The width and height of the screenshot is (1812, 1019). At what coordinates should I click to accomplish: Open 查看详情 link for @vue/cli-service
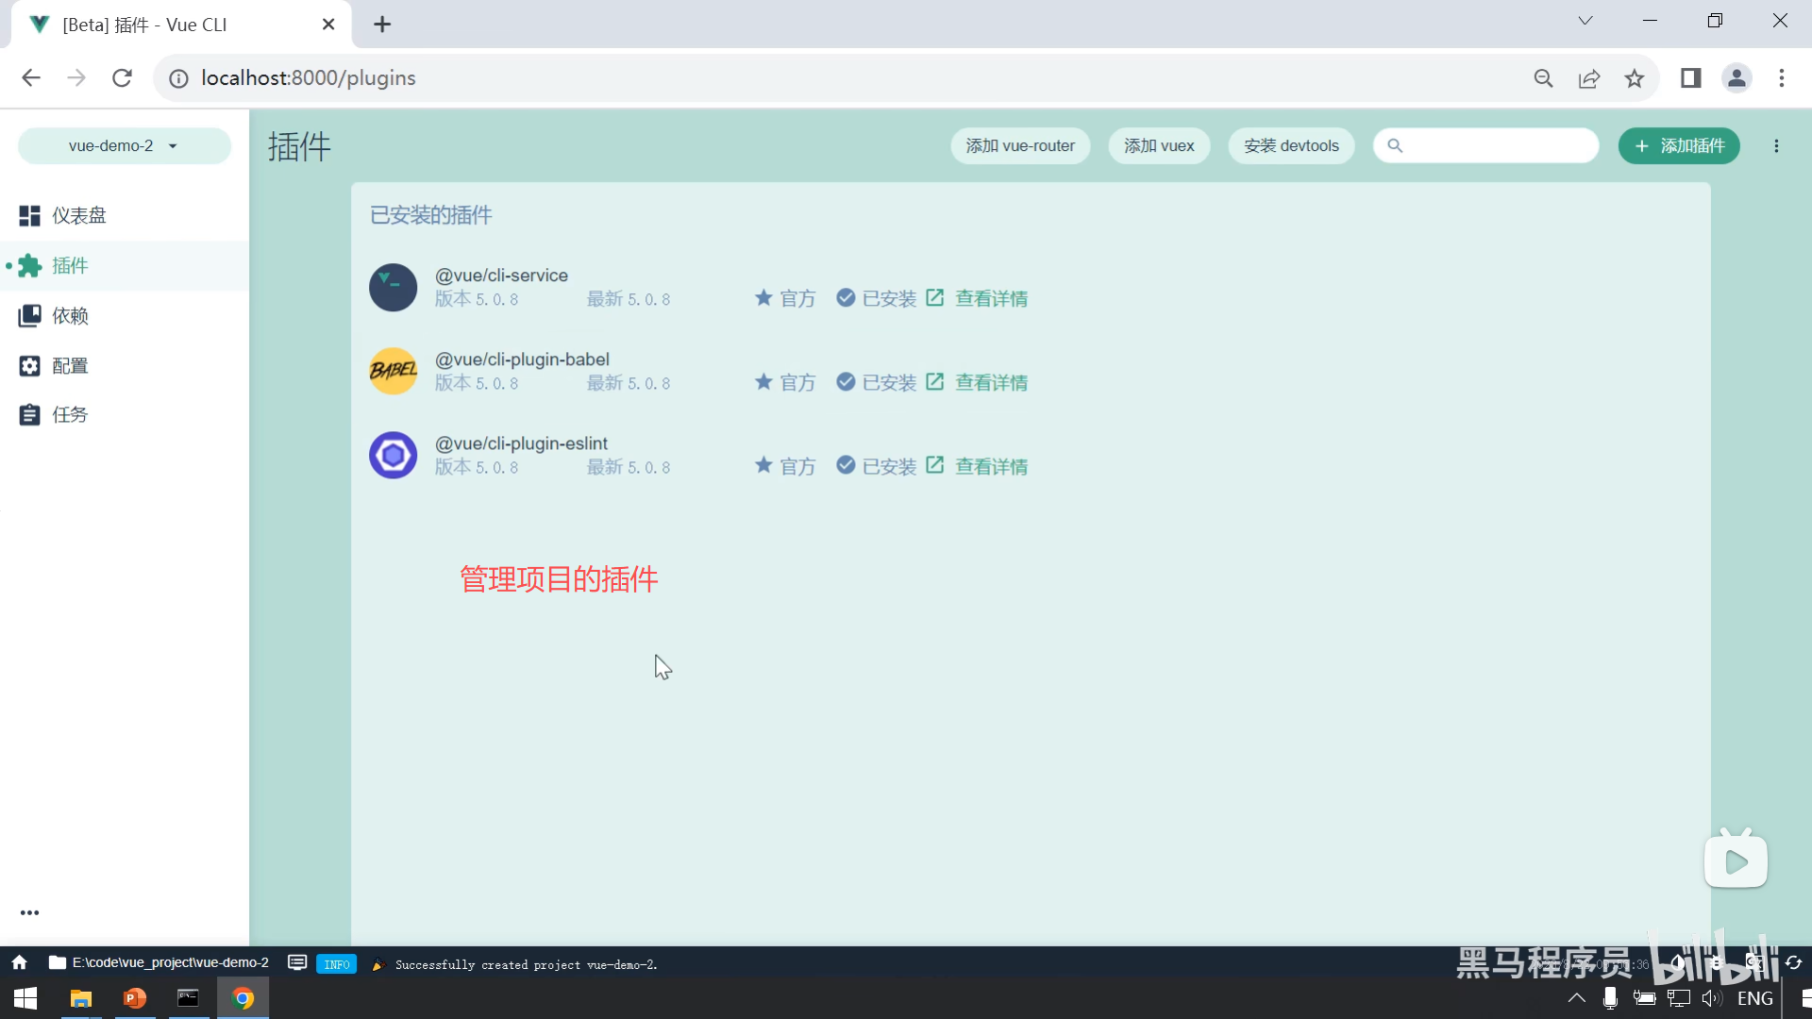coord(990,299)
